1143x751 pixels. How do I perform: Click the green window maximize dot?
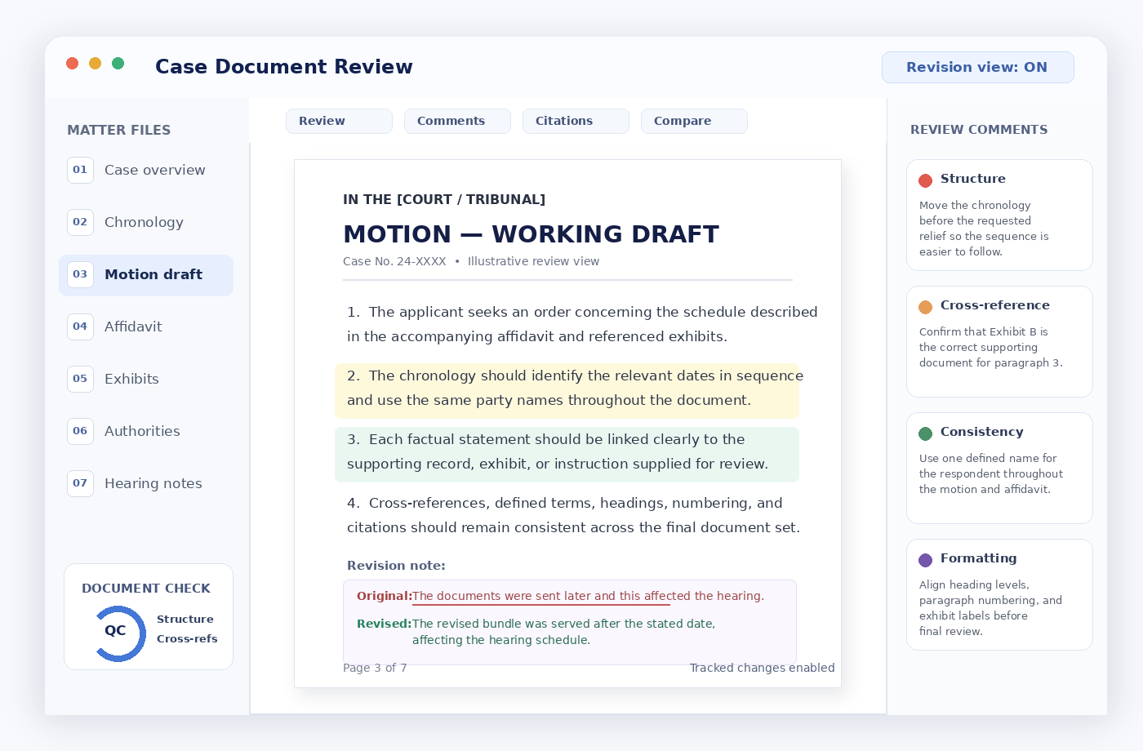[118, 63]
